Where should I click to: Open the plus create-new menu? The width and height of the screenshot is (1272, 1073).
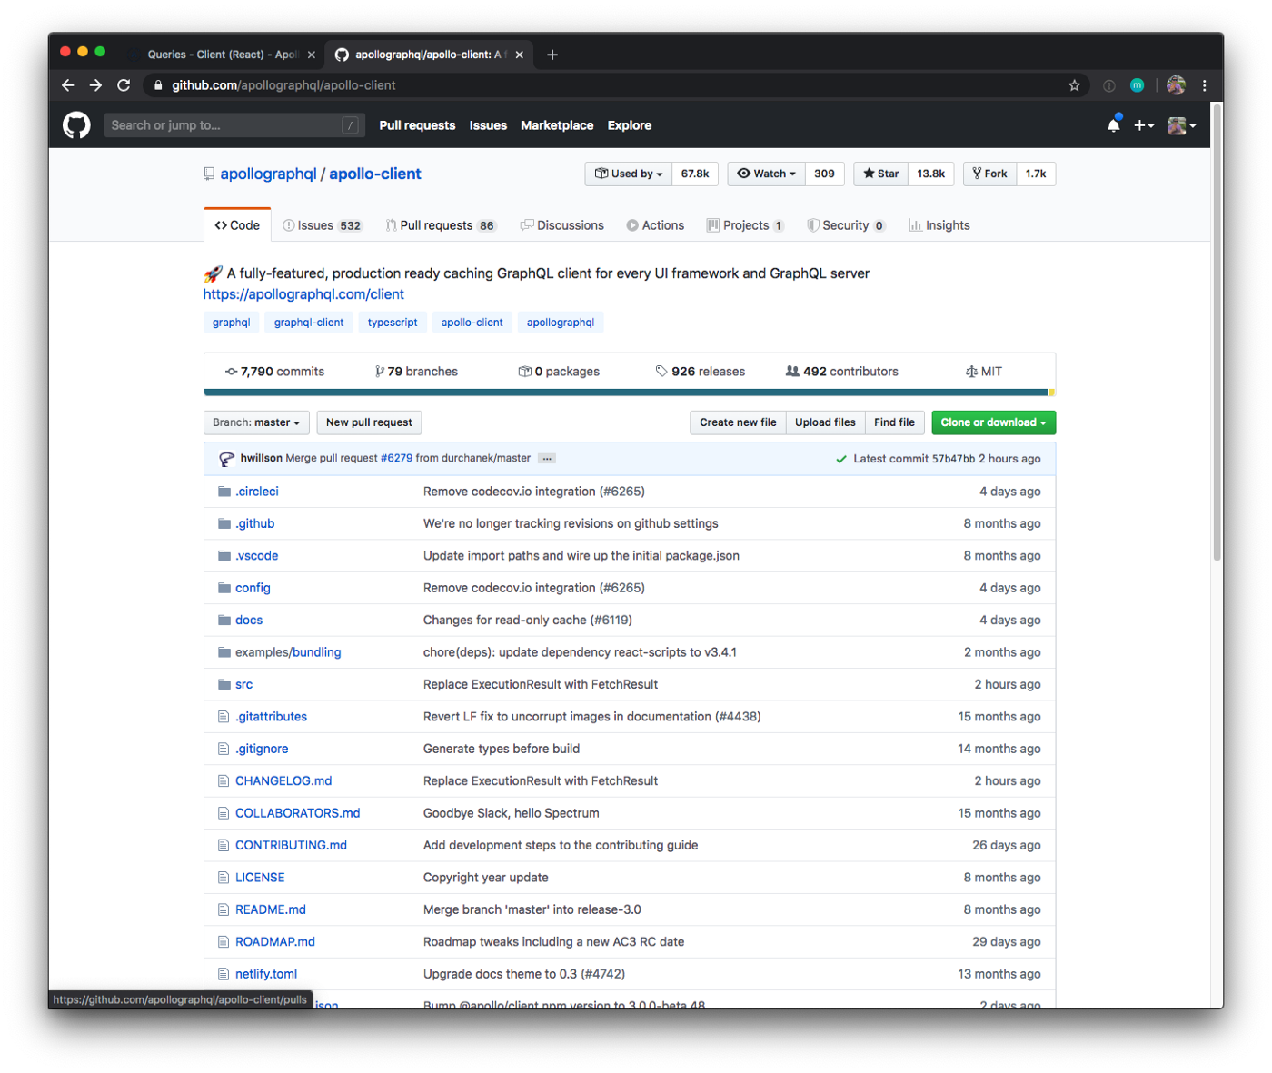1144,125
